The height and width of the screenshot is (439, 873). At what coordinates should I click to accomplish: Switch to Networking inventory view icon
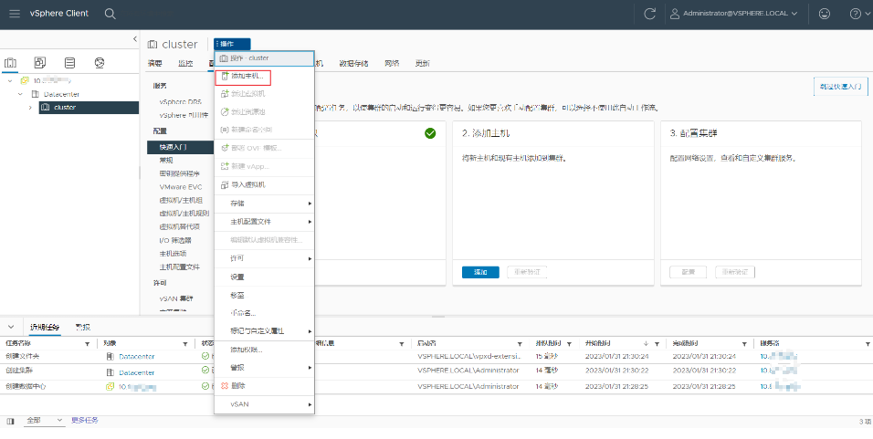[100, 62]
